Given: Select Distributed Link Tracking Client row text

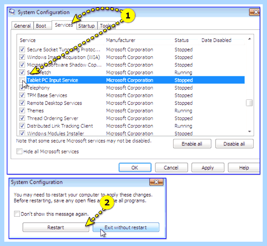Looking at the screenshot, I should pos(60,126).
